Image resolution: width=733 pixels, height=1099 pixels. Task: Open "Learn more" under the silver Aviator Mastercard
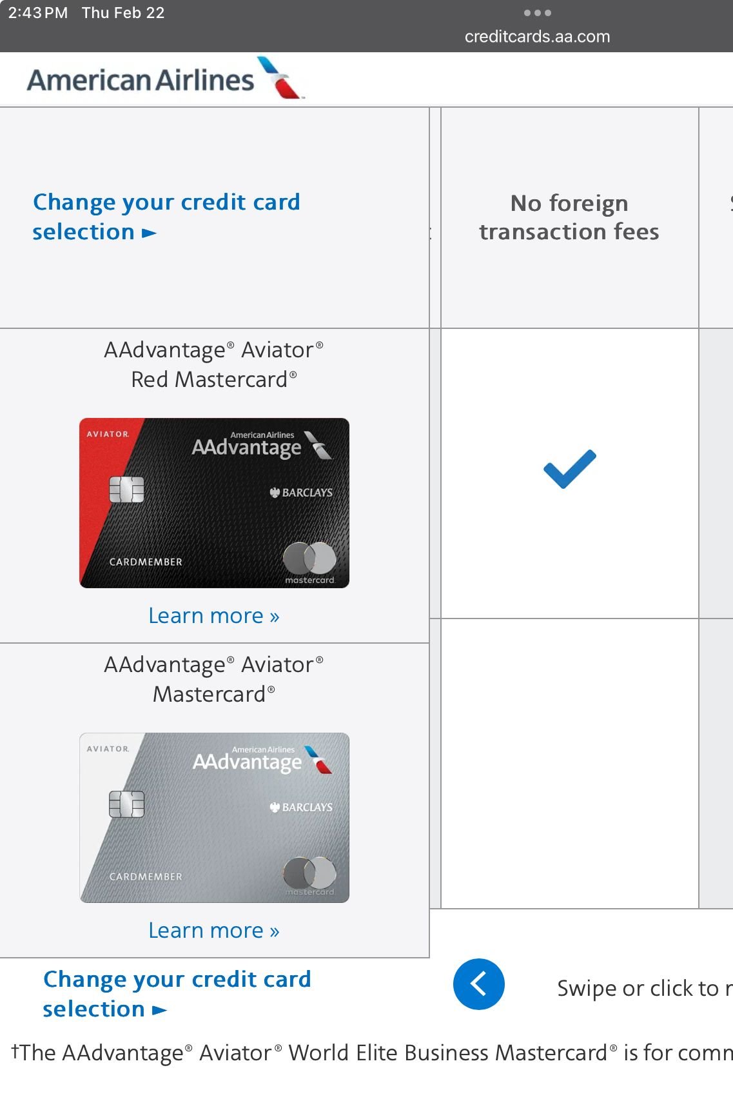point(214,931)
